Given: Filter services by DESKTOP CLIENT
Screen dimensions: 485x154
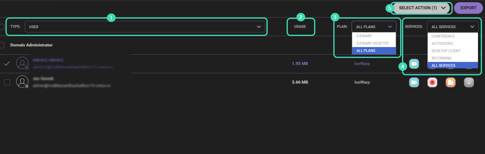Looking at the screenshot, I should [x=453, y=51].
